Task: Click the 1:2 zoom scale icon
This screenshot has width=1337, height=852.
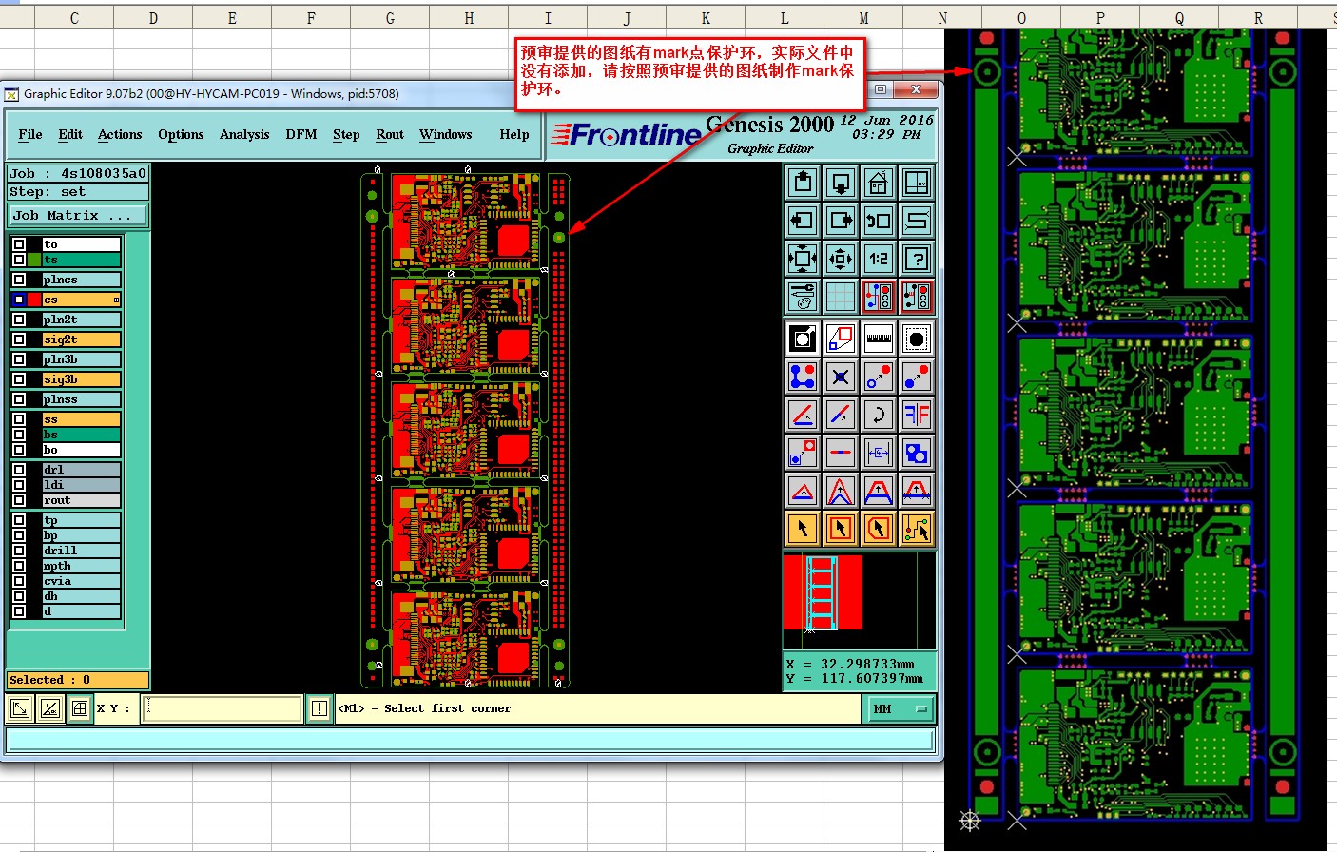Action: tap(879, 259)
